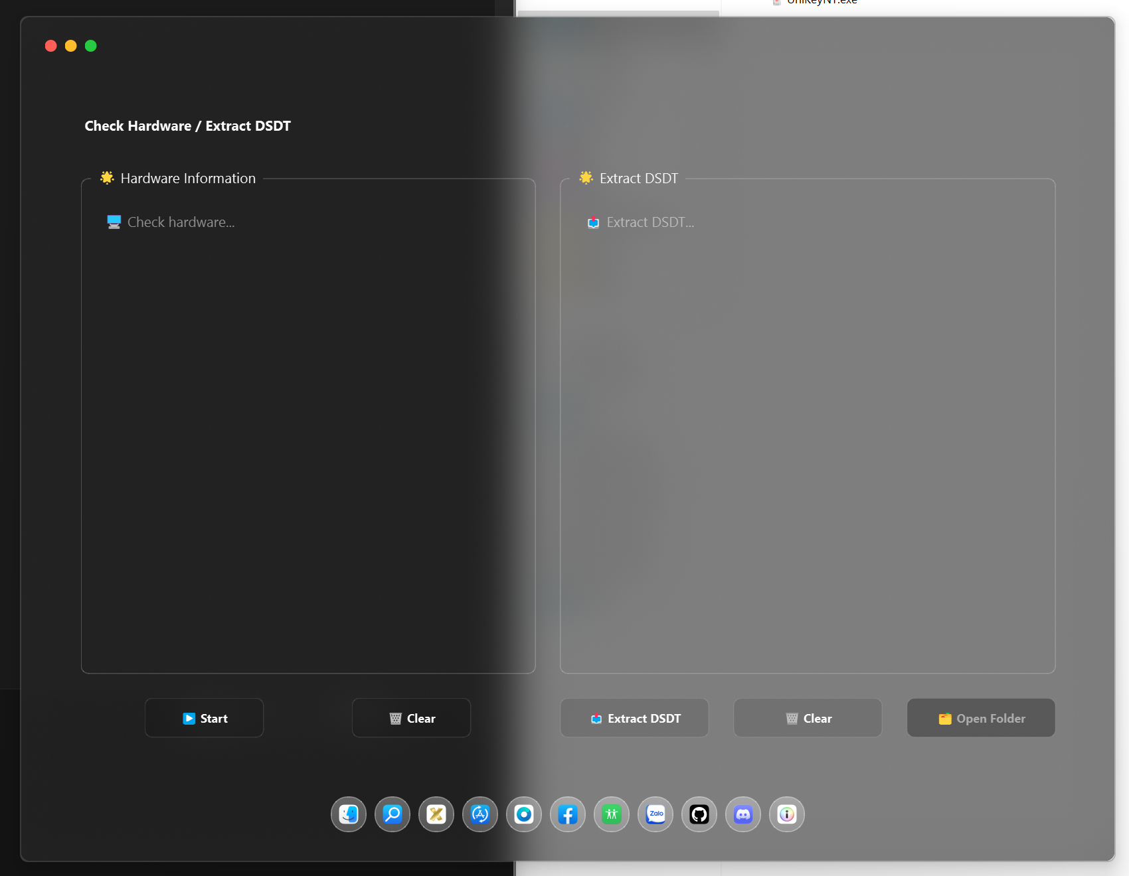Click the green people icon in the dock

coord(611,814)
